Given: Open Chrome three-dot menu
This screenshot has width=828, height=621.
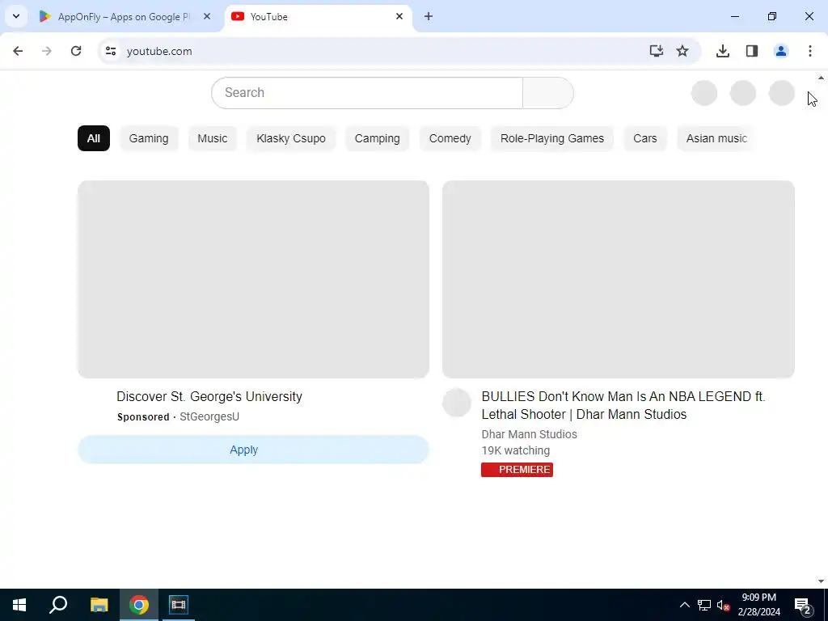Looking at the screenshot, I should coord(809,51).
